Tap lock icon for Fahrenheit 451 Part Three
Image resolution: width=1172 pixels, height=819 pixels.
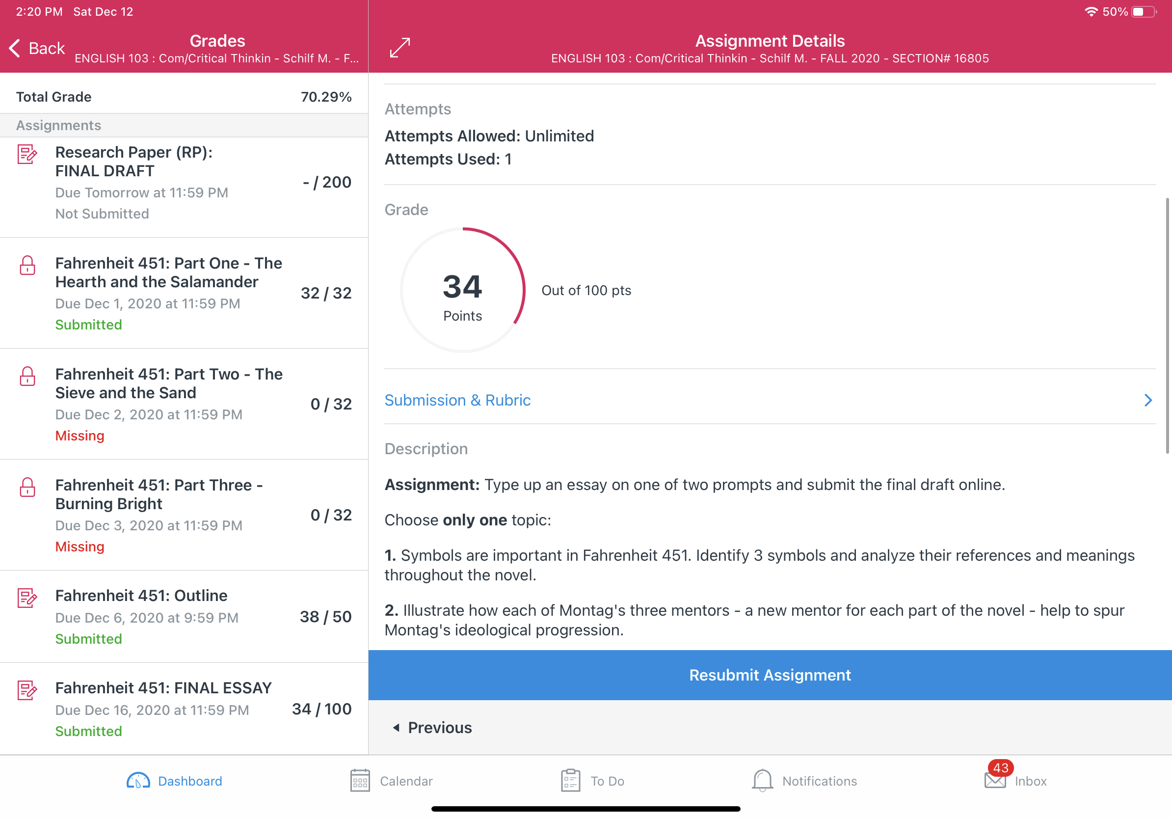(x=27, y=487)
